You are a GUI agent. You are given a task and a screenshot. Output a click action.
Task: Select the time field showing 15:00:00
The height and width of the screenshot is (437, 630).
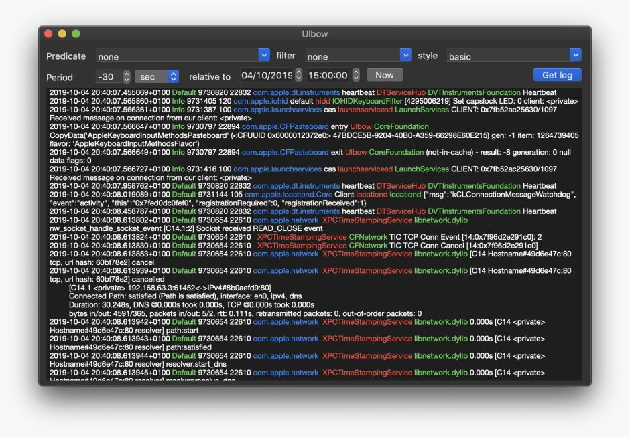pos(328,76)
